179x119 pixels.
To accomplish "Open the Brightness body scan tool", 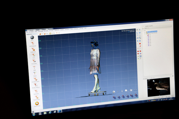I will (33, 49).
